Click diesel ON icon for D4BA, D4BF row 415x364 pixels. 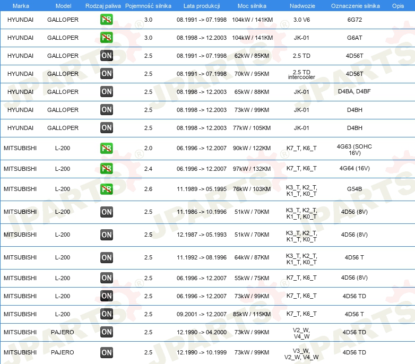[x=106, y=91]
